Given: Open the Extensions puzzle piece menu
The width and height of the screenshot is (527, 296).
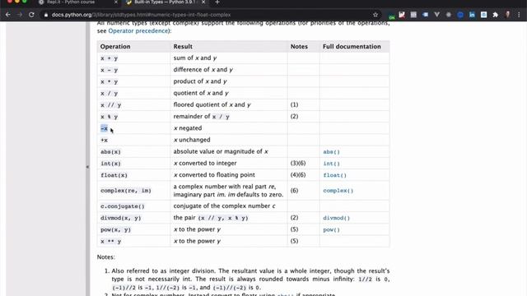Looking at the screenshot, I should [x=496, y=15].
